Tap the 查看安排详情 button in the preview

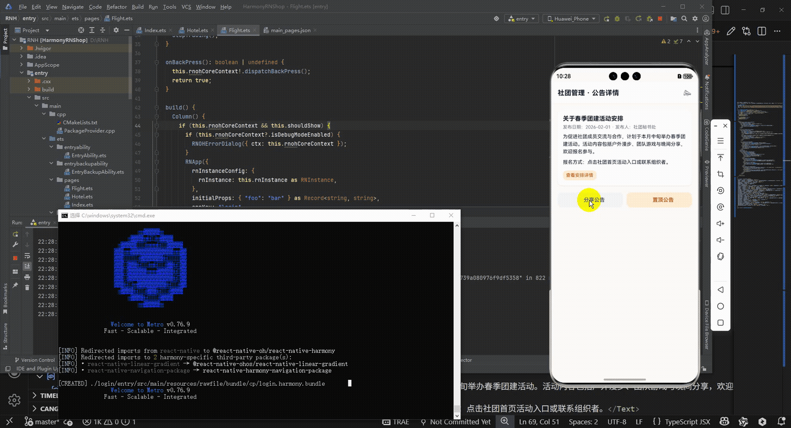[579, 175]
